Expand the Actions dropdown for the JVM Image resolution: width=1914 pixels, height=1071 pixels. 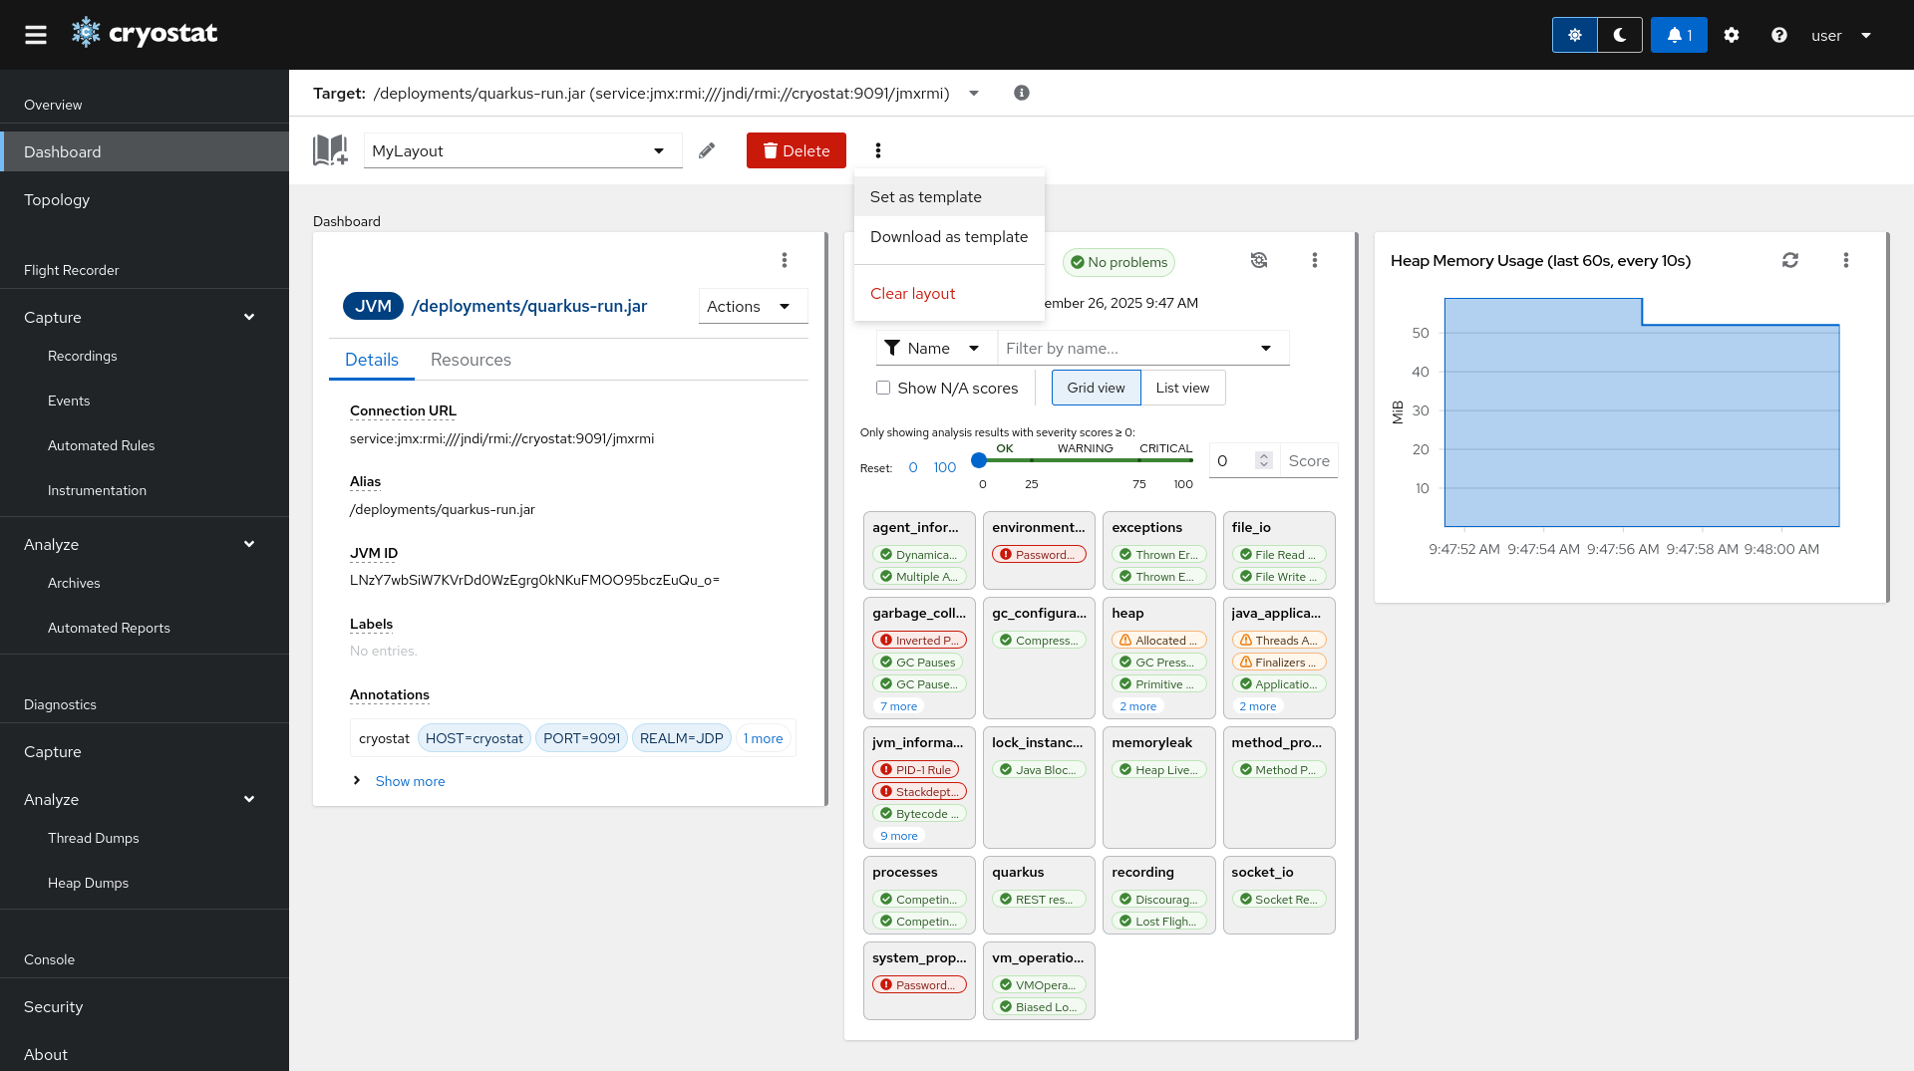[x=752, y=306]
